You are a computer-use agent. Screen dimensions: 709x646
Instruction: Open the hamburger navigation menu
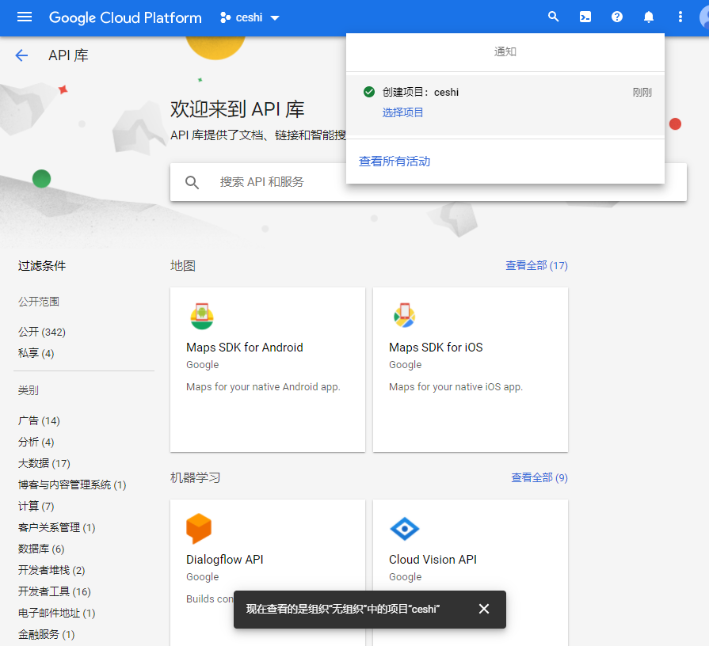pos(25,17)
